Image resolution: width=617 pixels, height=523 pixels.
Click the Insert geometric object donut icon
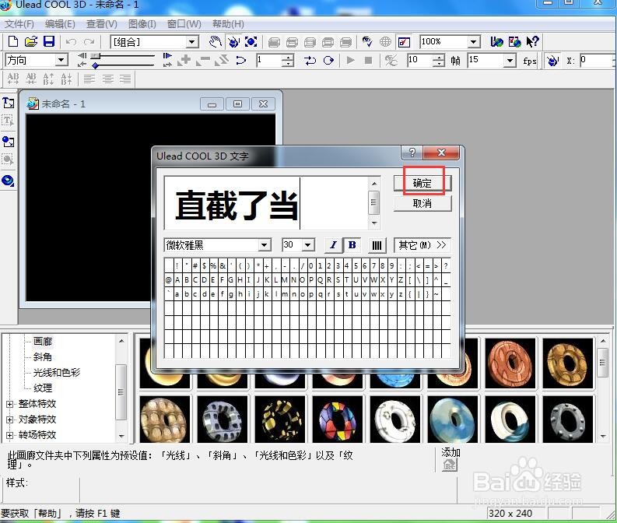click(x=8, y=181)
